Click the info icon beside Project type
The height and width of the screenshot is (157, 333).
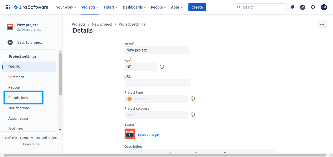[193, 99]
